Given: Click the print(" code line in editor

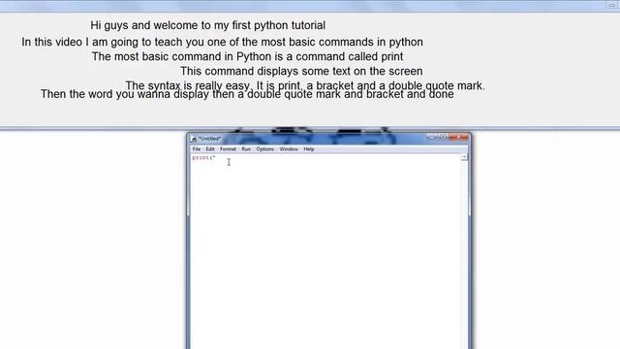Looking at the screenshot, I should click(203, 157).
